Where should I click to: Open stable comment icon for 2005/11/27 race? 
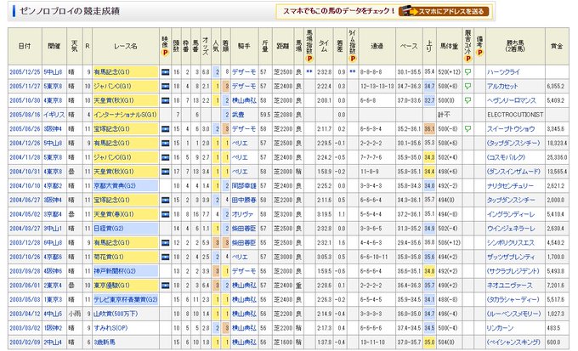click(x=467, y=87)
